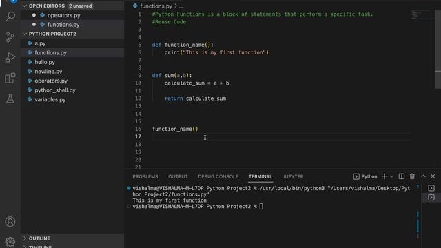Open operators.py from Open Editors list
Screen dimensions: 441x248
click(x=63, y=15)
